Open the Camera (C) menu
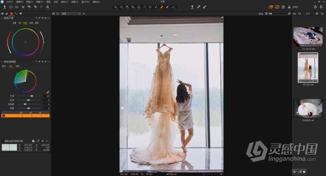The width and height of the screenshot is (326, 176). (65, 2)
